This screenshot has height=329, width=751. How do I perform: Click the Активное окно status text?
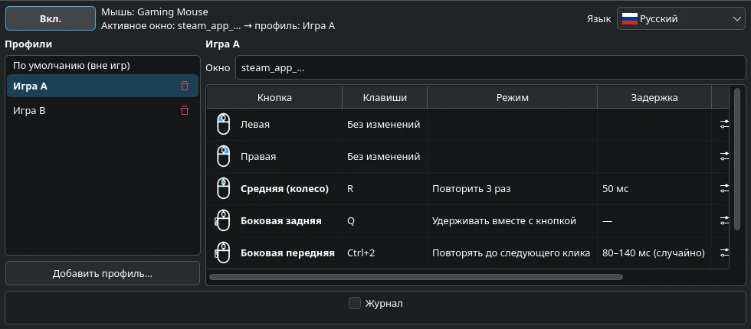pos(218,26)
